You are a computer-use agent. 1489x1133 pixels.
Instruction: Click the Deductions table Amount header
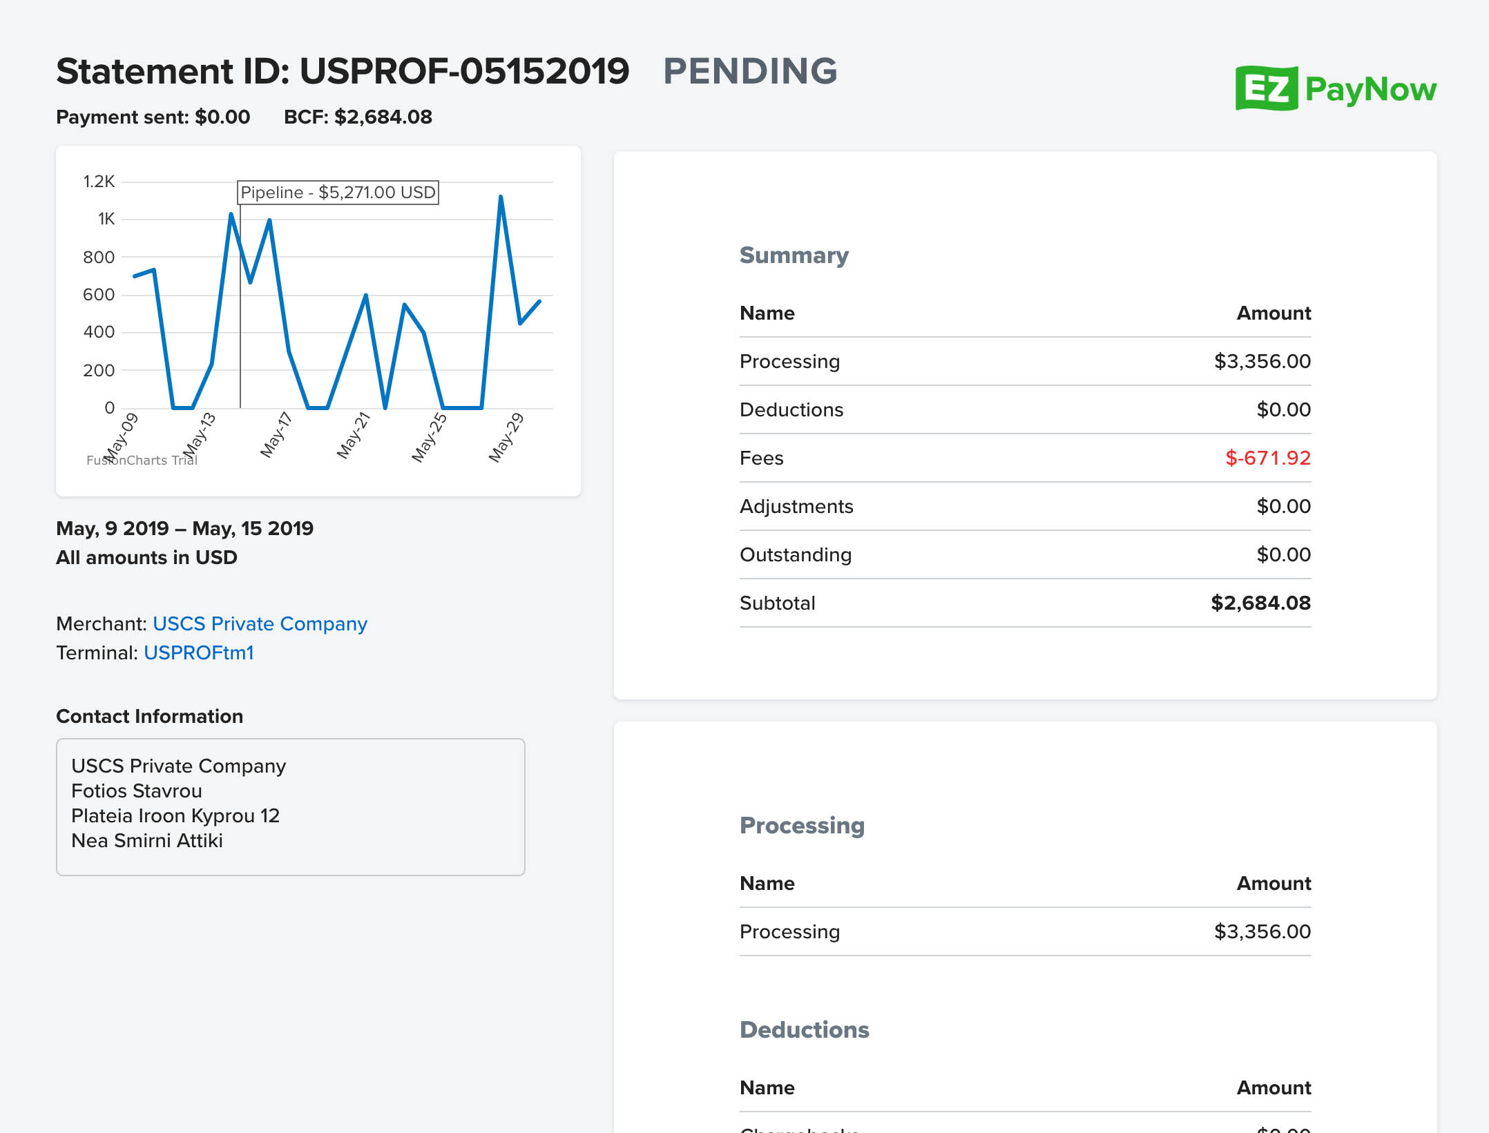tap(1274, 1087)
